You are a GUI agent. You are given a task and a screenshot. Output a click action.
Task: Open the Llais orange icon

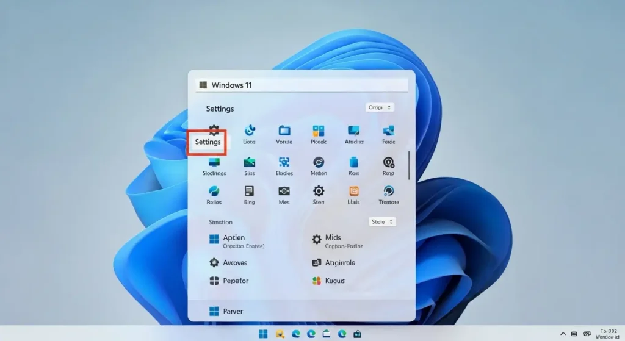tap(353, 191)
